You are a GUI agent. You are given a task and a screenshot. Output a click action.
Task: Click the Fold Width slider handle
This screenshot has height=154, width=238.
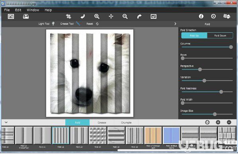click(x=183, y=103)
